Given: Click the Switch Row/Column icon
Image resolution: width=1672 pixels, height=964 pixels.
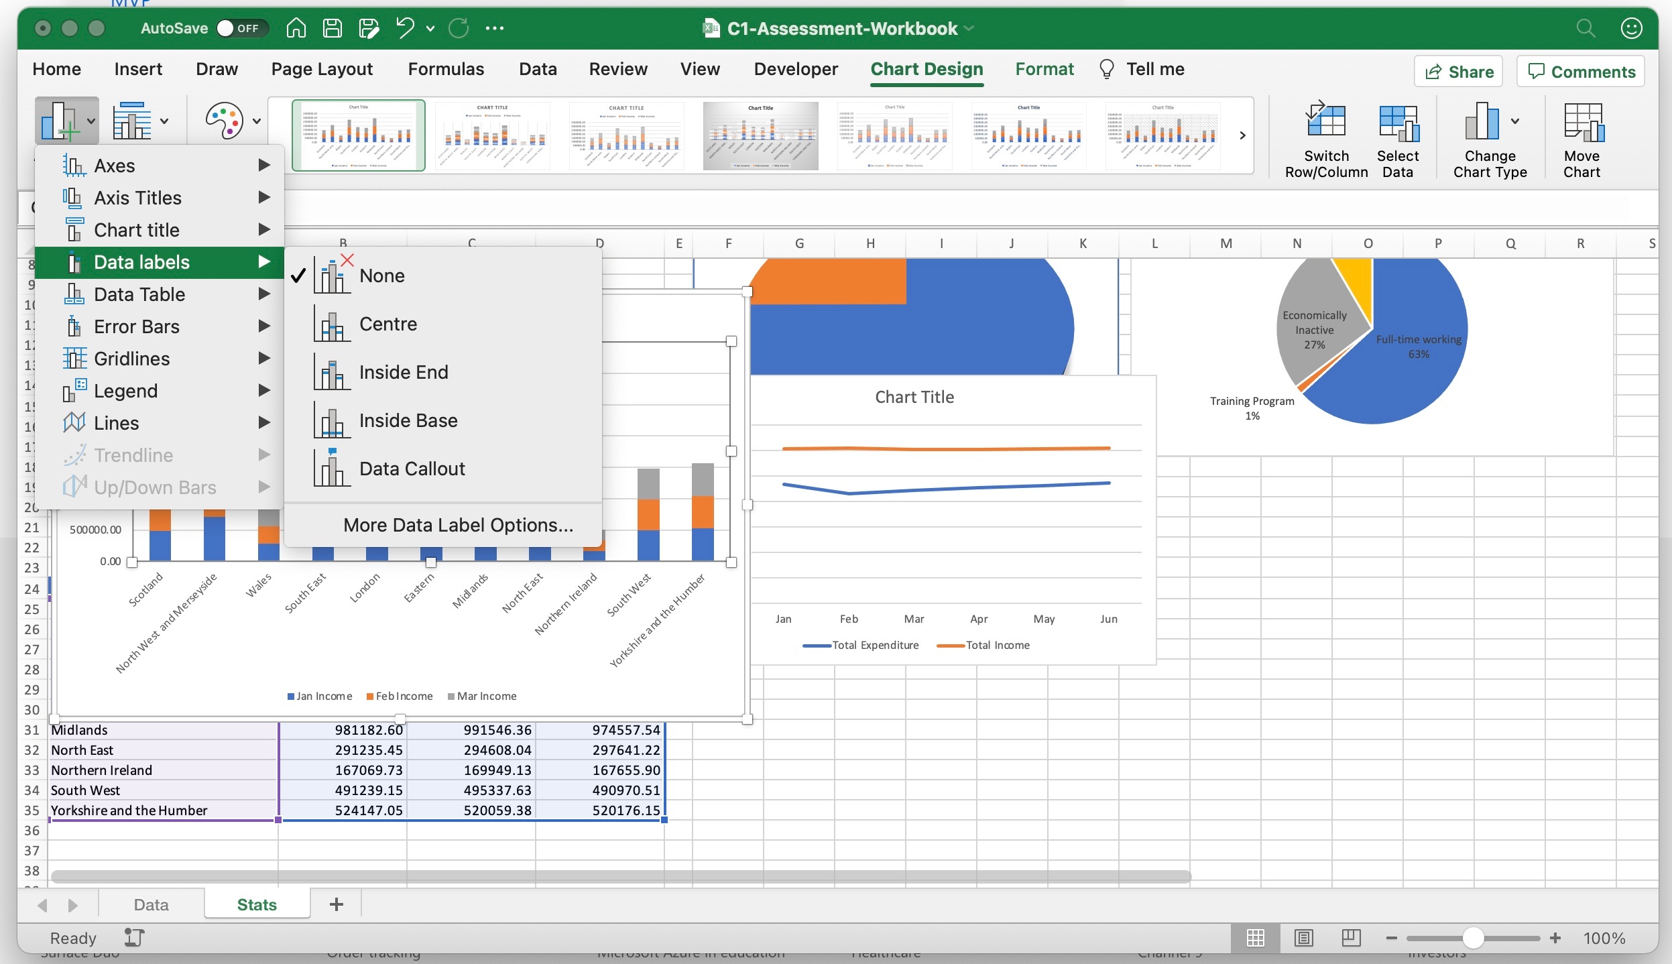Looking at the screenshot, I should [1325, 123].
